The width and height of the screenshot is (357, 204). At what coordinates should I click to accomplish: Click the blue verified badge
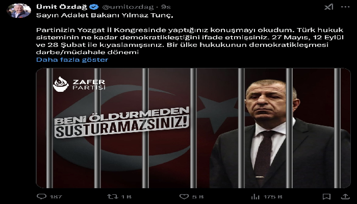point(94,7)
